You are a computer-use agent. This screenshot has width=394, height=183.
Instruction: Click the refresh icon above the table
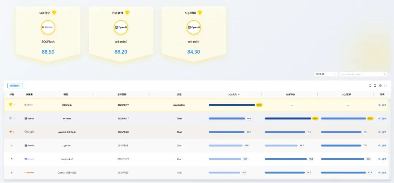370,85
